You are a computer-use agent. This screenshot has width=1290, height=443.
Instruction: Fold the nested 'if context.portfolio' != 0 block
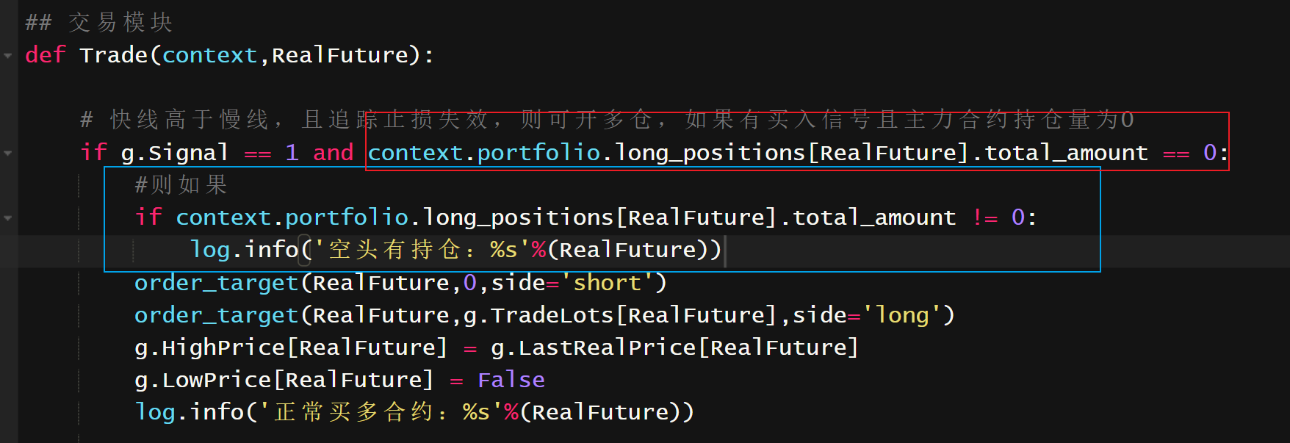(8, 217)
